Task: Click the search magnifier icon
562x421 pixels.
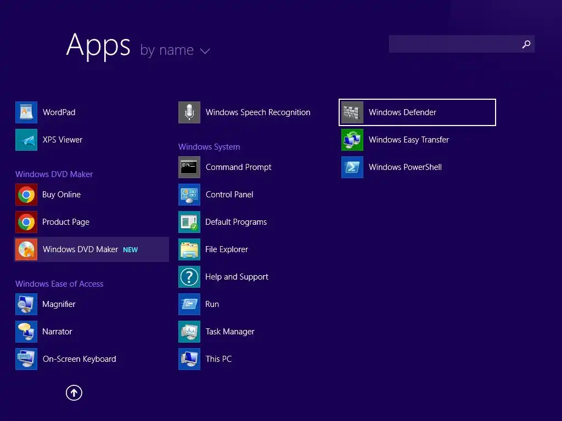Action: tap(526, 44)
